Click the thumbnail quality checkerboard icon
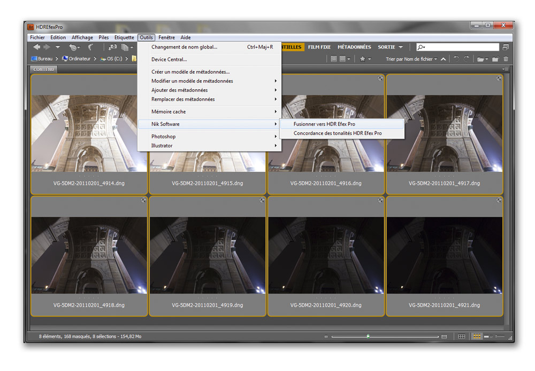The image size is (535, 371). pos(334,59)
